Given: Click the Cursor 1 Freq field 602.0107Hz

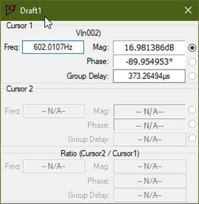Looking at the screenshot, I should tap(53, 47).
